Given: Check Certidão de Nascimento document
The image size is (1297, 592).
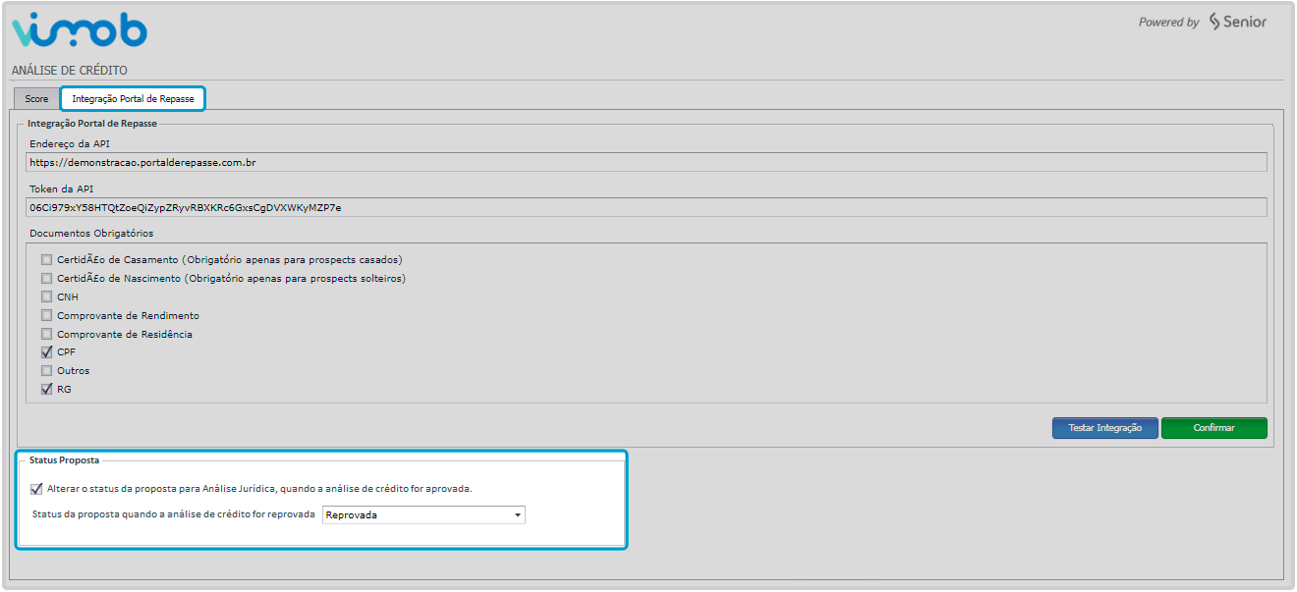Looking at the screenshot, I should 46,279.
